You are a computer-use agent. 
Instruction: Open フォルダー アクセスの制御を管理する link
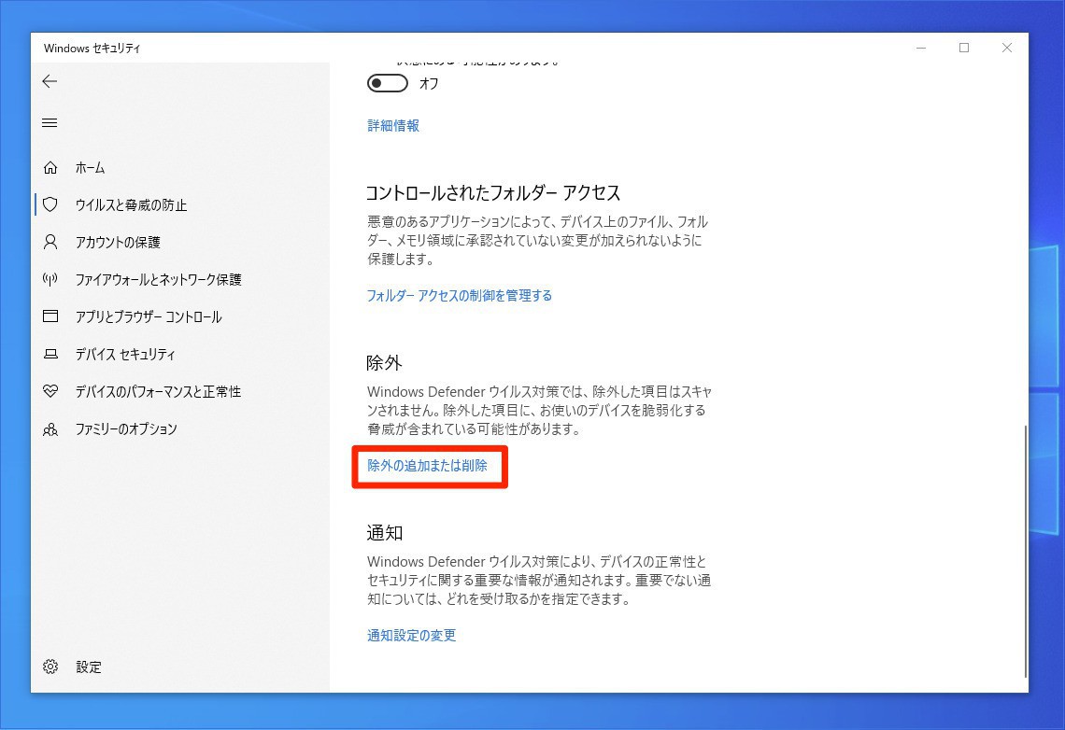[459, 296]
